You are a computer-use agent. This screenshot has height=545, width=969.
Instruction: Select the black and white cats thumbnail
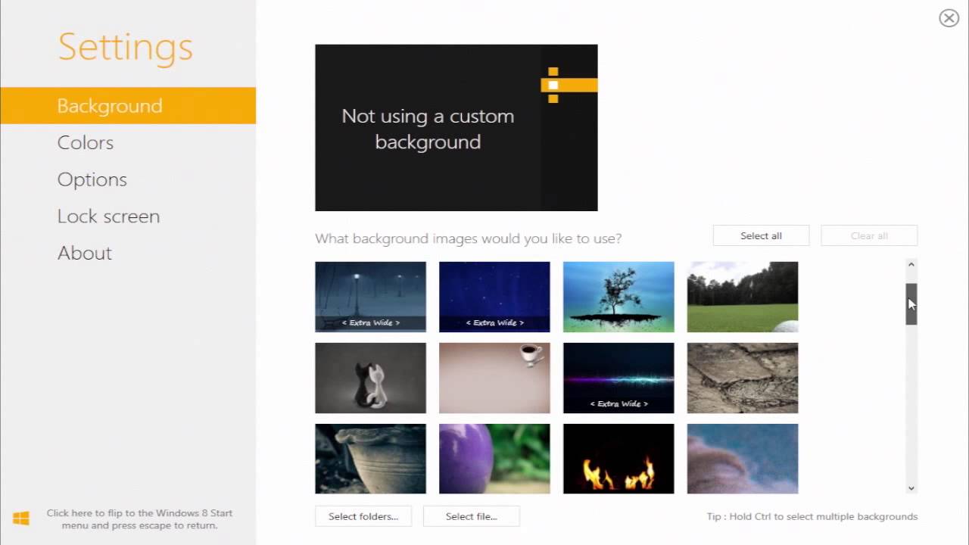point(370,378)
